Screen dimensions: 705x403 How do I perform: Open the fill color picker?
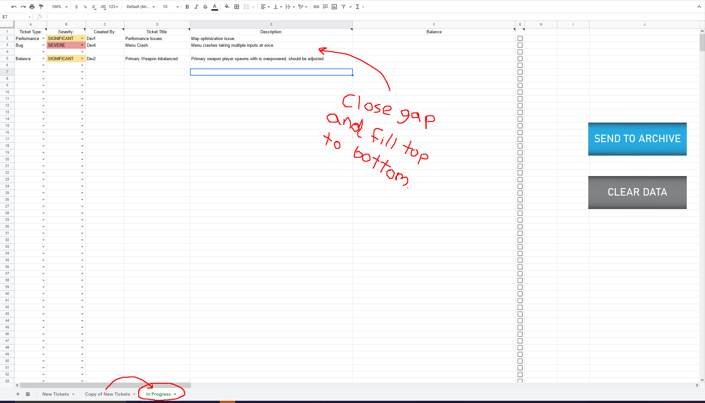pos(227,7)
